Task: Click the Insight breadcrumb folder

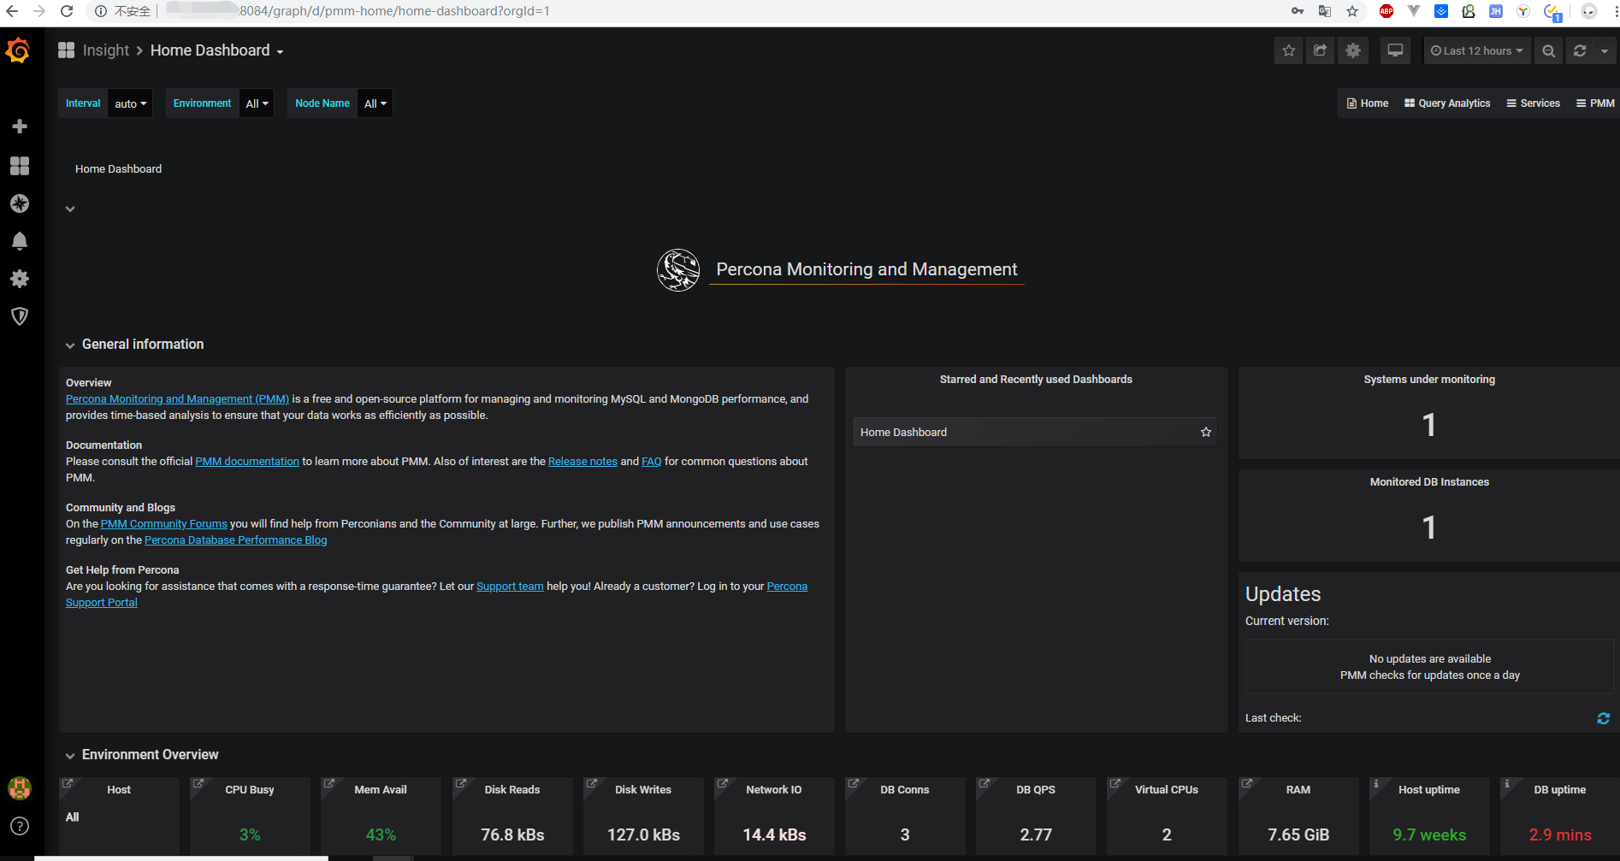Action: 106,50
